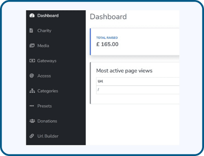The image size is (204, 156).
Task: Click the Presets three-dots icon
Action: (32, 106)
